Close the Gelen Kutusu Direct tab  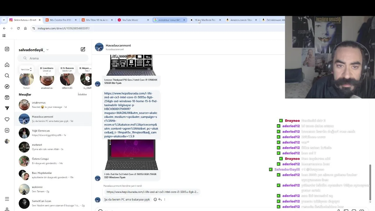click(40, 20)
